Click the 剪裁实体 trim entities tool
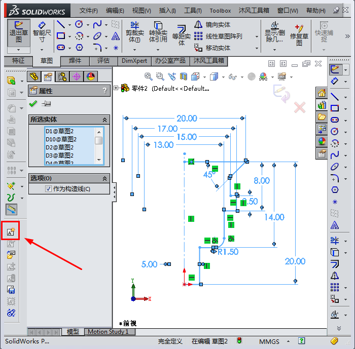This screenshot has height=349, width=355. (x=134, y=32)
